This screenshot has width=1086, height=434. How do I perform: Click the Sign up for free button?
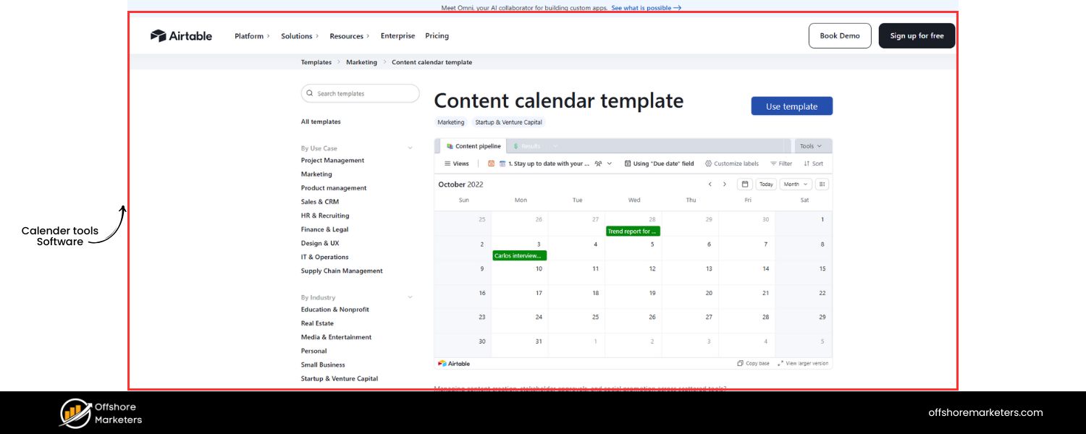click(917, 35)
